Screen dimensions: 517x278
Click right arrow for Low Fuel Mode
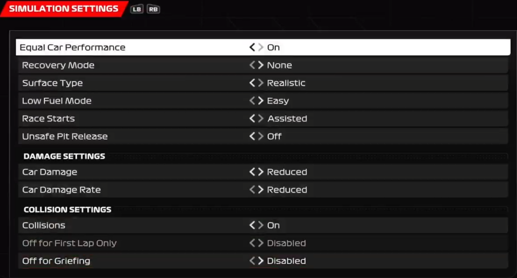click(261, 101)
